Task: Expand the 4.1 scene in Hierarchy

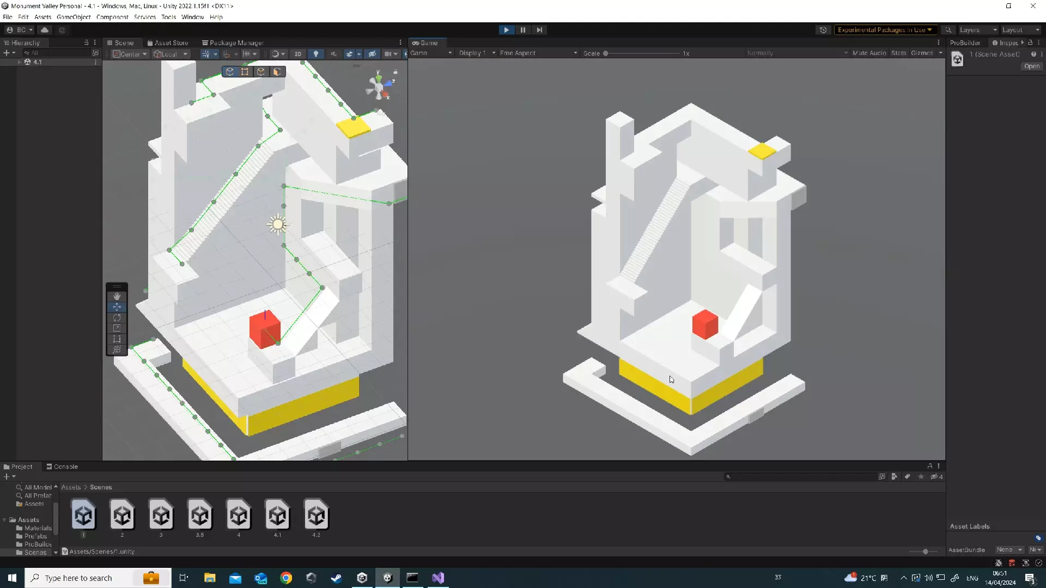Action: [x=20, y=62]
